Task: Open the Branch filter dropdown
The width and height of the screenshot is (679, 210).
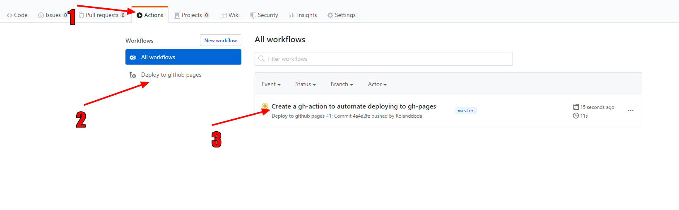Action: tap(342, 84)
